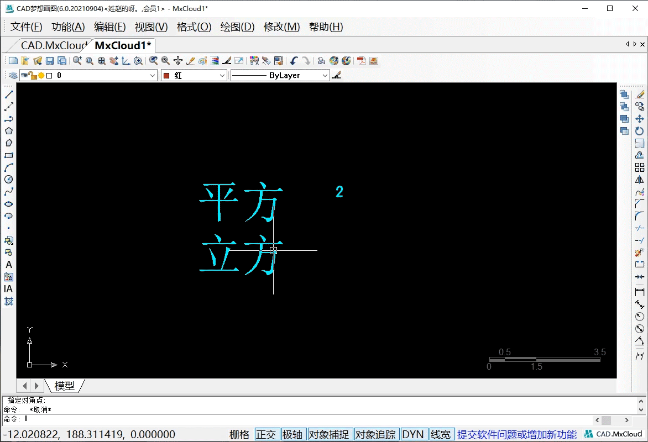Click the New file icon
The height and width of the screenshot is (442, 648).
pos(13,61)
